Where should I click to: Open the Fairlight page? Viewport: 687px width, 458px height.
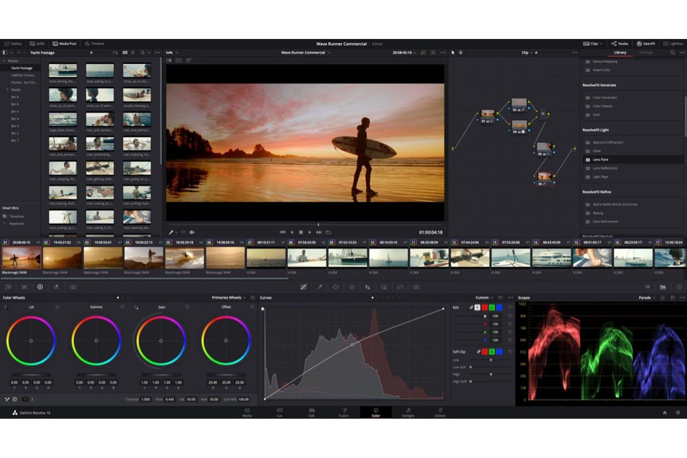408,413
